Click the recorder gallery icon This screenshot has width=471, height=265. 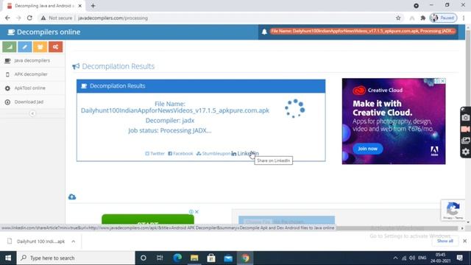coord(466,141)
